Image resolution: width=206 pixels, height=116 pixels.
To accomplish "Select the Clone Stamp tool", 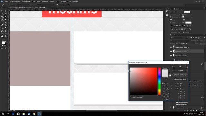I will pyautogui.click(x=2, y=22).
